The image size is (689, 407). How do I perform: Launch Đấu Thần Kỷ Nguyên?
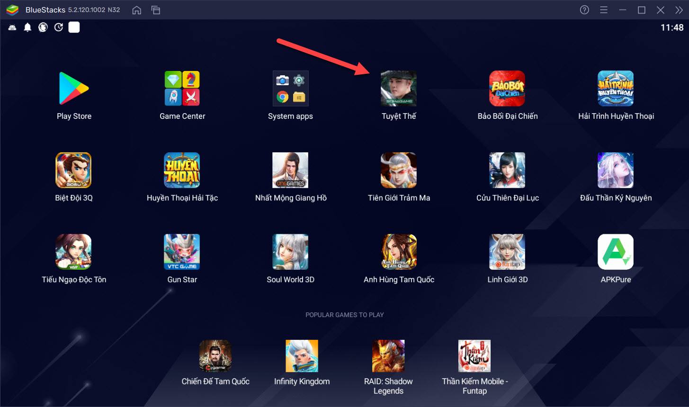pyautogui.click(x=616, y=170)
